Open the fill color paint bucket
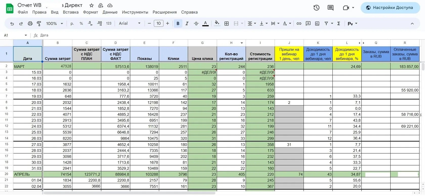This screenshot has height=196, width=425. pyautogui.click(x=217, y=23)
